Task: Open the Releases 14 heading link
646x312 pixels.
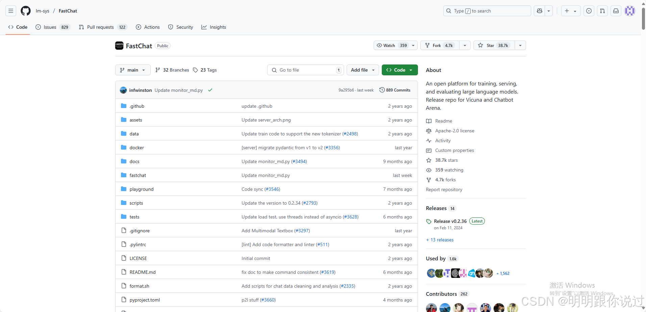Action: pyautogui.click(x=441, y=208)
